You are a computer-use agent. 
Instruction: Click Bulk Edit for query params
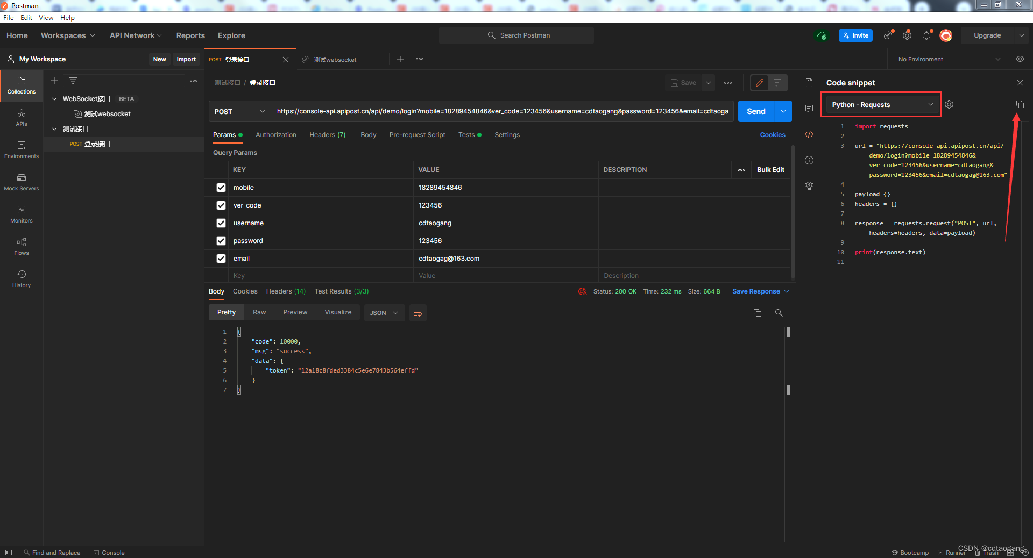click(x=770, y=170)
